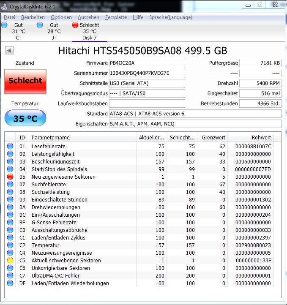Click the blue icon for Suchzeitleistung row
Image resolution: width=287 pixels, height=305 pixels.
[x=10, y=192]
